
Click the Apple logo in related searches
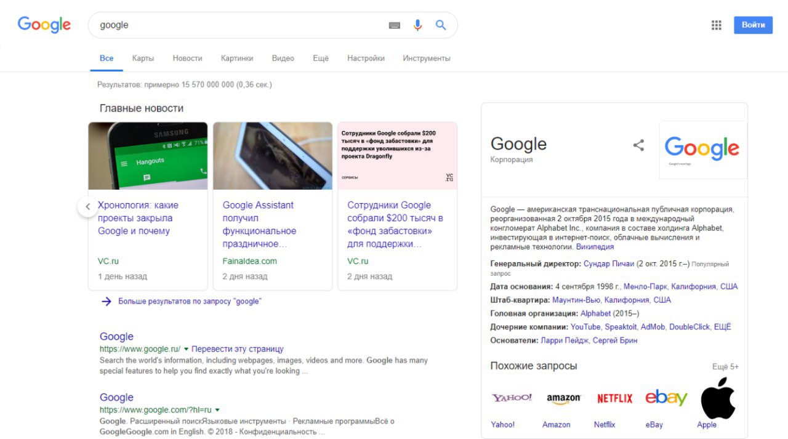tap(718, 398)
